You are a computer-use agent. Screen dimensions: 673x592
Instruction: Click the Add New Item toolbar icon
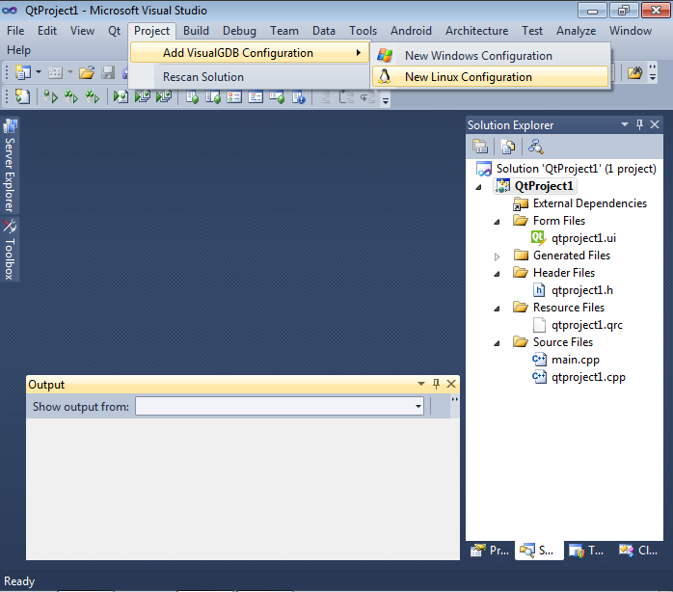[55, 72]
